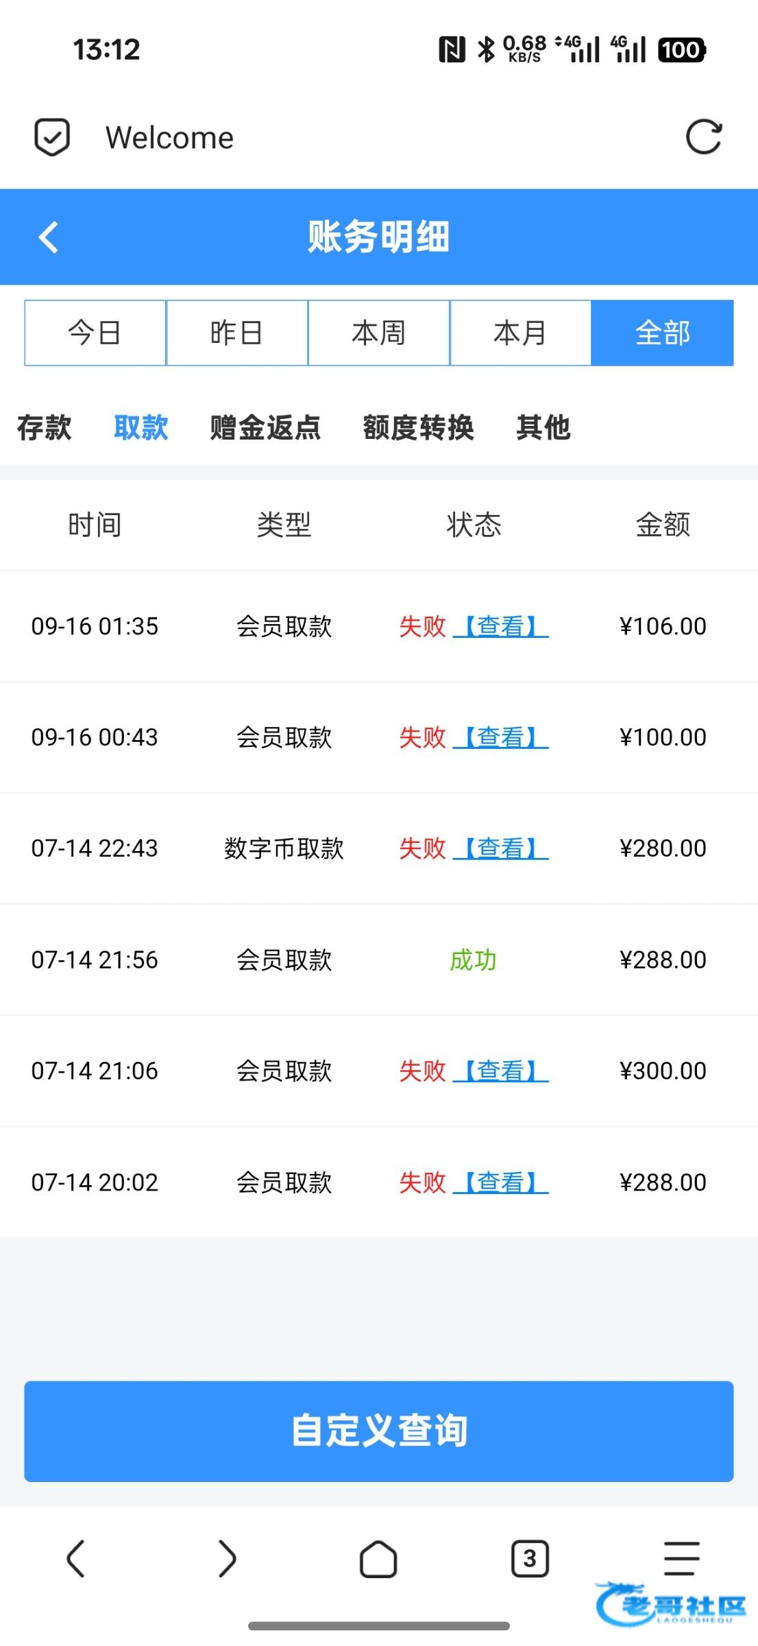Open the browser hamburger menu

681,1558
